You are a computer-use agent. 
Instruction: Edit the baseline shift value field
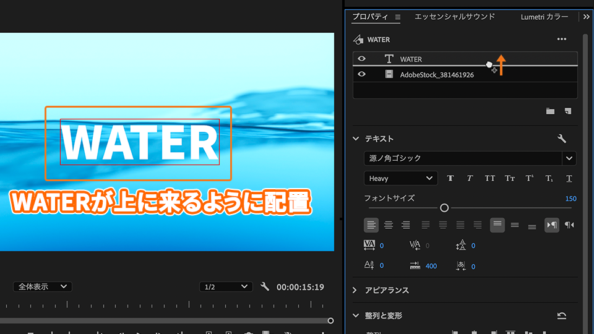click(x=382, y=266)
